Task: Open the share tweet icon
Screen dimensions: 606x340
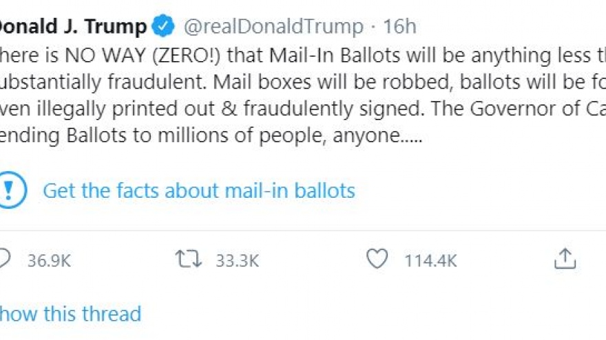Action: click(x=565, y=258)
